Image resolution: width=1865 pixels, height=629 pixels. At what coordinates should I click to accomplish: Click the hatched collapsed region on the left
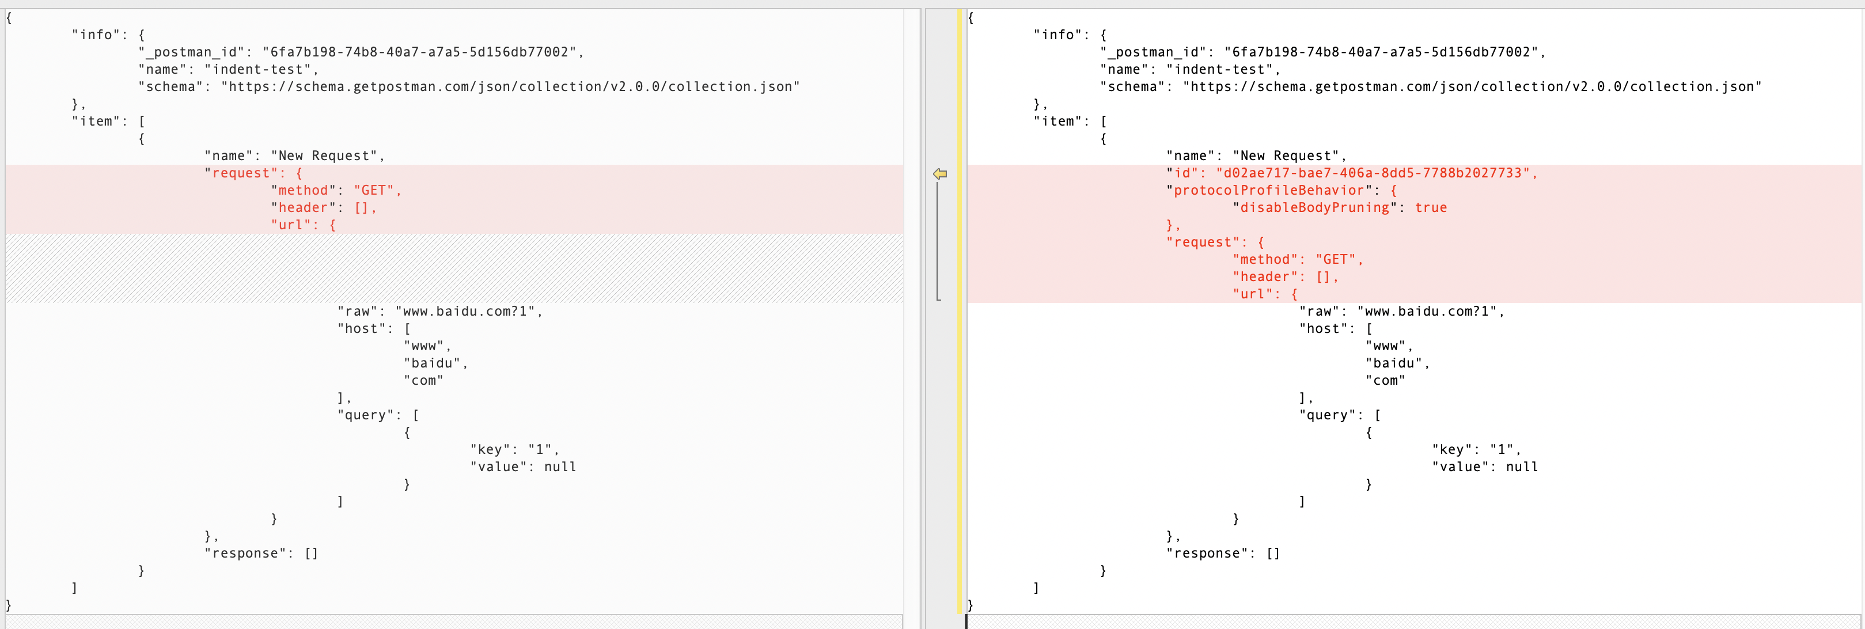pyautogui.click(x=449, y=268)
